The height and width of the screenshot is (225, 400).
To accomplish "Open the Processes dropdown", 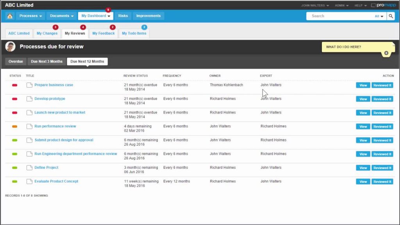I will point(30,16).
